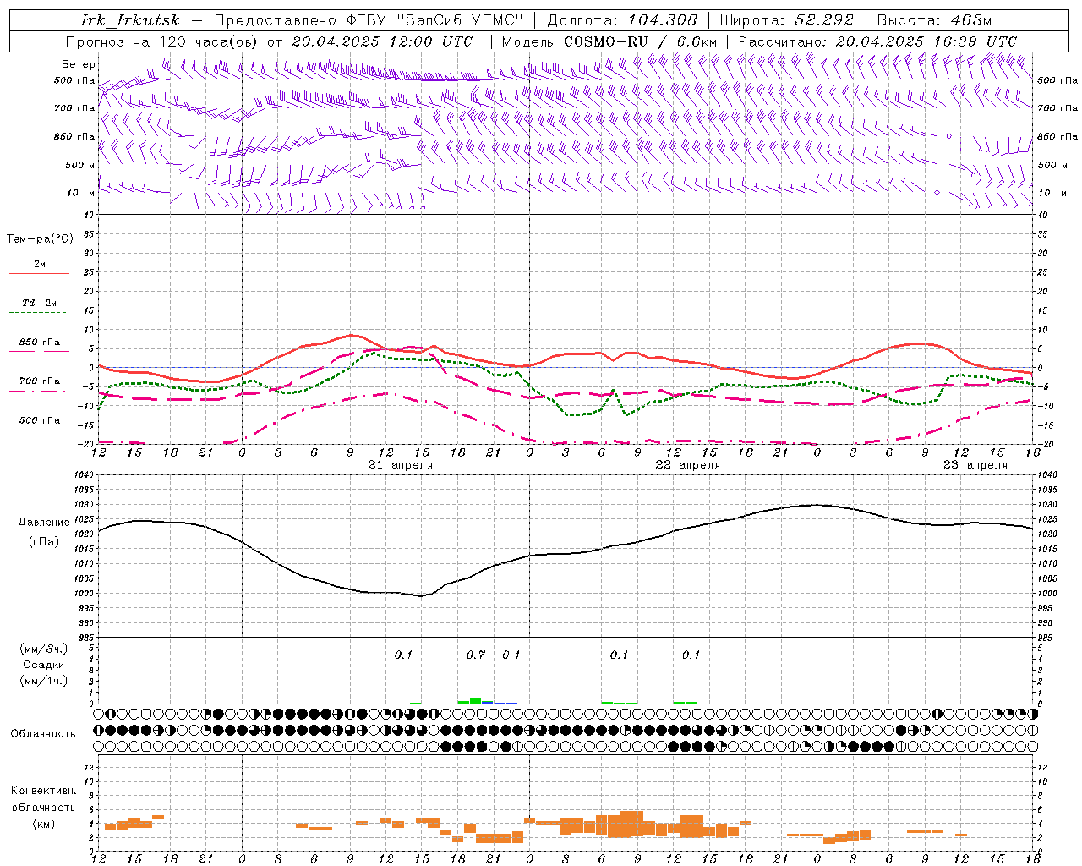Click the "700 гПа" temperature legend entry
1082x866 pixels.
coord(40,381)
